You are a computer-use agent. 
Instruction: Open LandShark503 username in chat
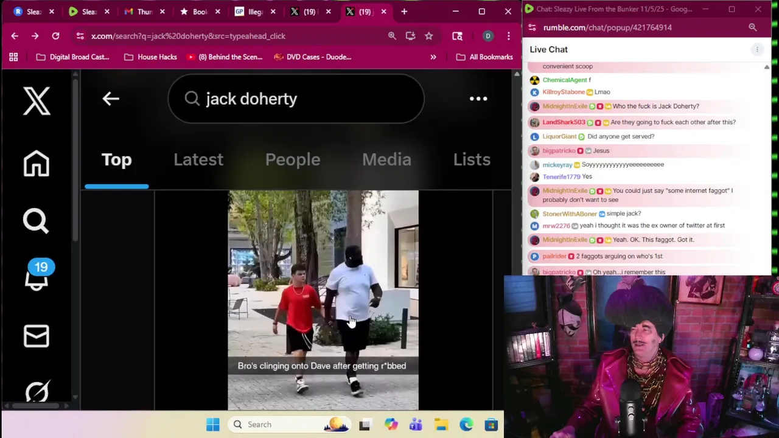564,122
